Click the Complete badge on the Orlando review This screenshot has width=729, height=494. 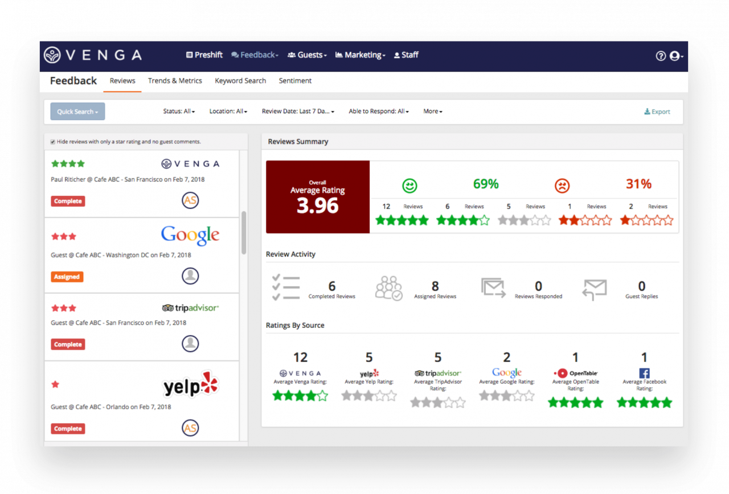[x=68, y=429]
